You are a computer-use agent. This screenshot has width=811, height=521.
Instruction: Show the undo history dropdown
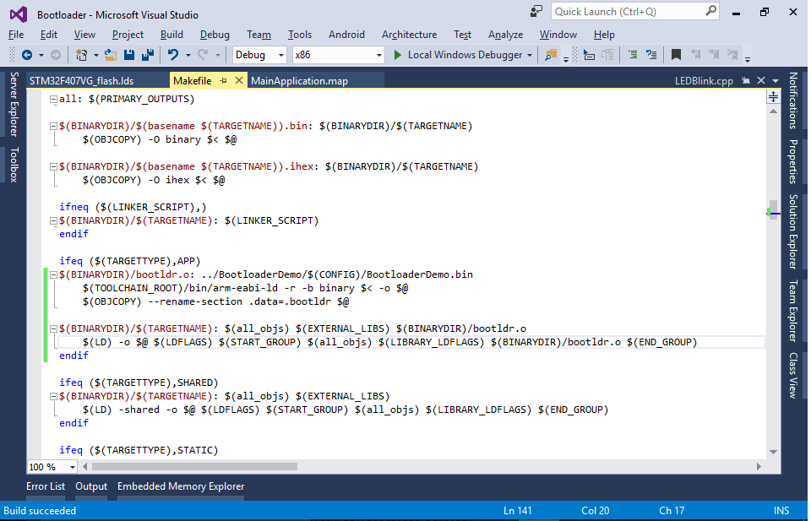tap(188, 55)
